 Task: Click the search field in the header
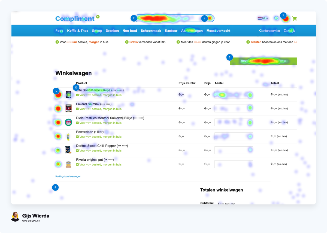click(x=174, y=18)
